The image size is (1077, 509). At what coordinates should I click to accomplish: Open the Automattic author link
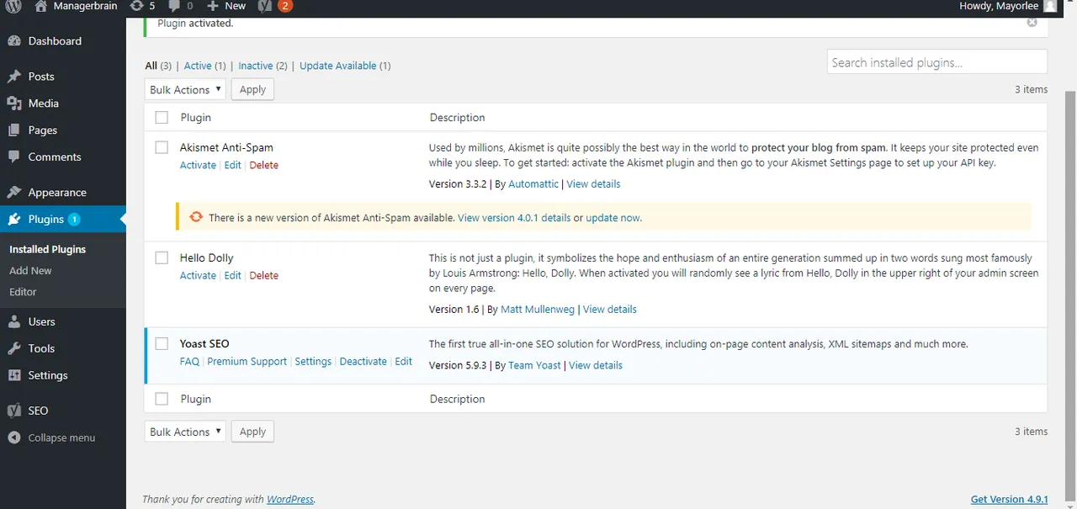[533, 183]
